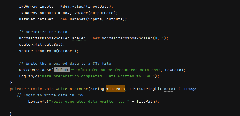Click the scaler.transform(dataSet) statement
This screenshot has width=240, height=116.
point(49,51)
